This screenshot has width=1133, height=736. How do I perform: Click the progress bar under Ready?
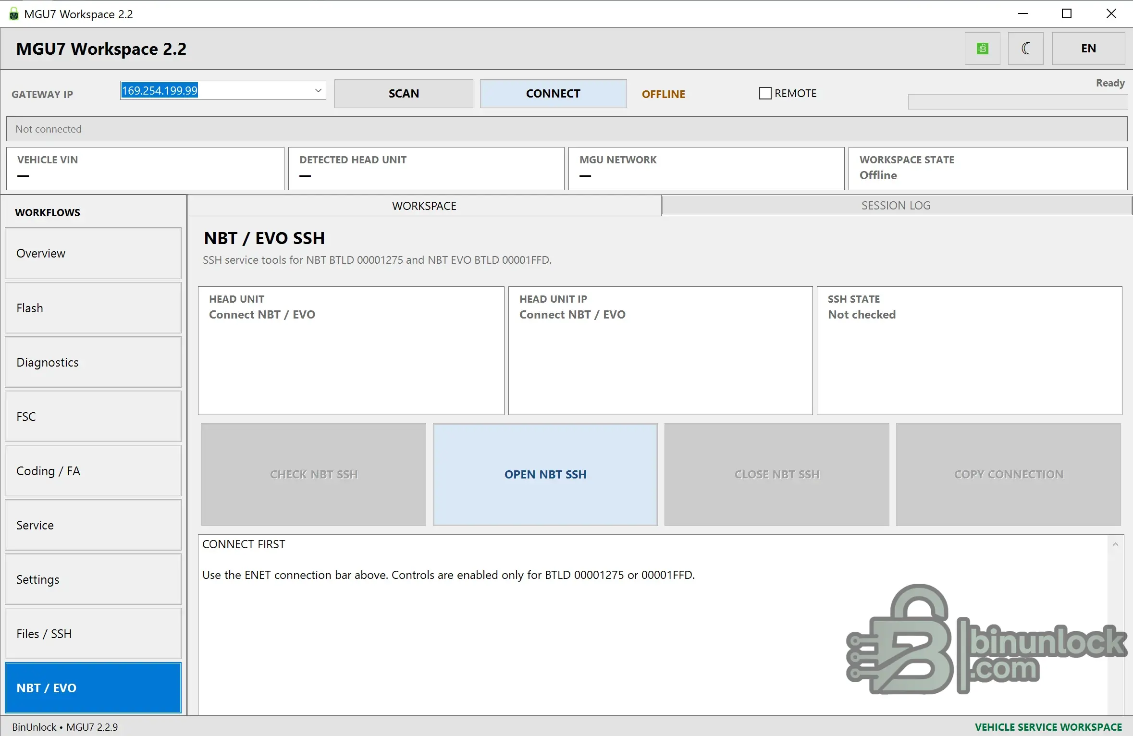(1018, 102)
